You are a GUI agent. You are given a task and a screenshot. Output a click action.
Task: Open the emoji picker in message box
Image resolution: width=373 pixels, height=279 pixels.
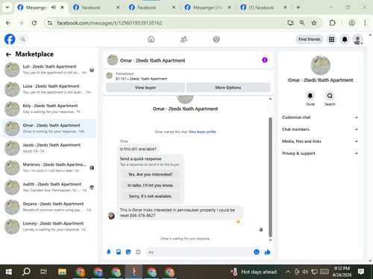(257, 252)
